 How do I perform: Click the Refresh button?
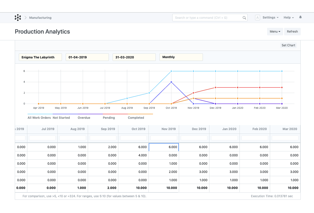(x=292, y=32)
